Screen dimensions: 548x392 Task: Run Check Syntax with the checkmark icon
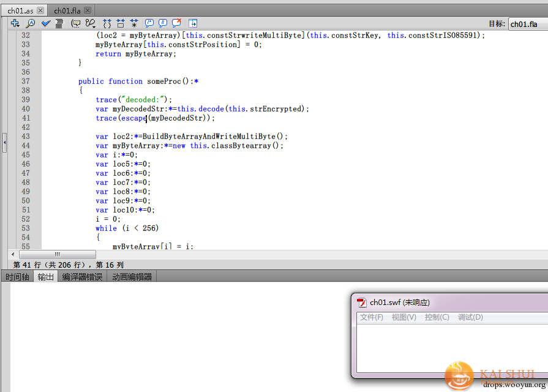tap(46, 23)
